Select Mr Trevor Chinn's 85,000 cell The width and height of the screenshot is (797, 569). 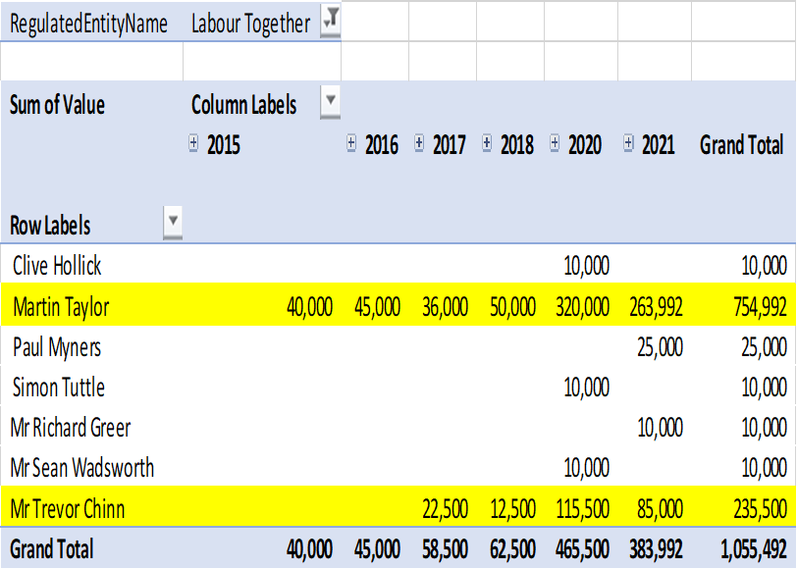click(661, 509)
